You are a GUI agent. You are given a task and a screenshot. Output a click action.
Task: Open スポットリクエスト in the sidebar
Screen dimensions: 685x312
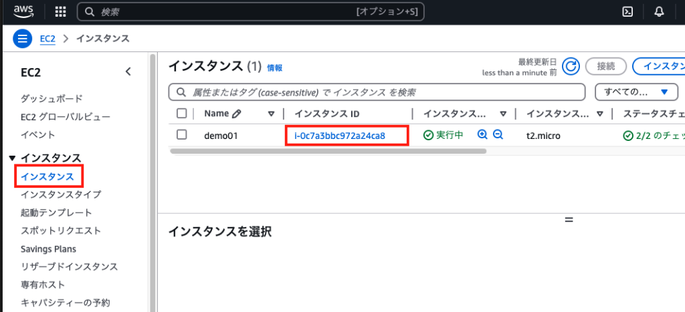(61, 231)
